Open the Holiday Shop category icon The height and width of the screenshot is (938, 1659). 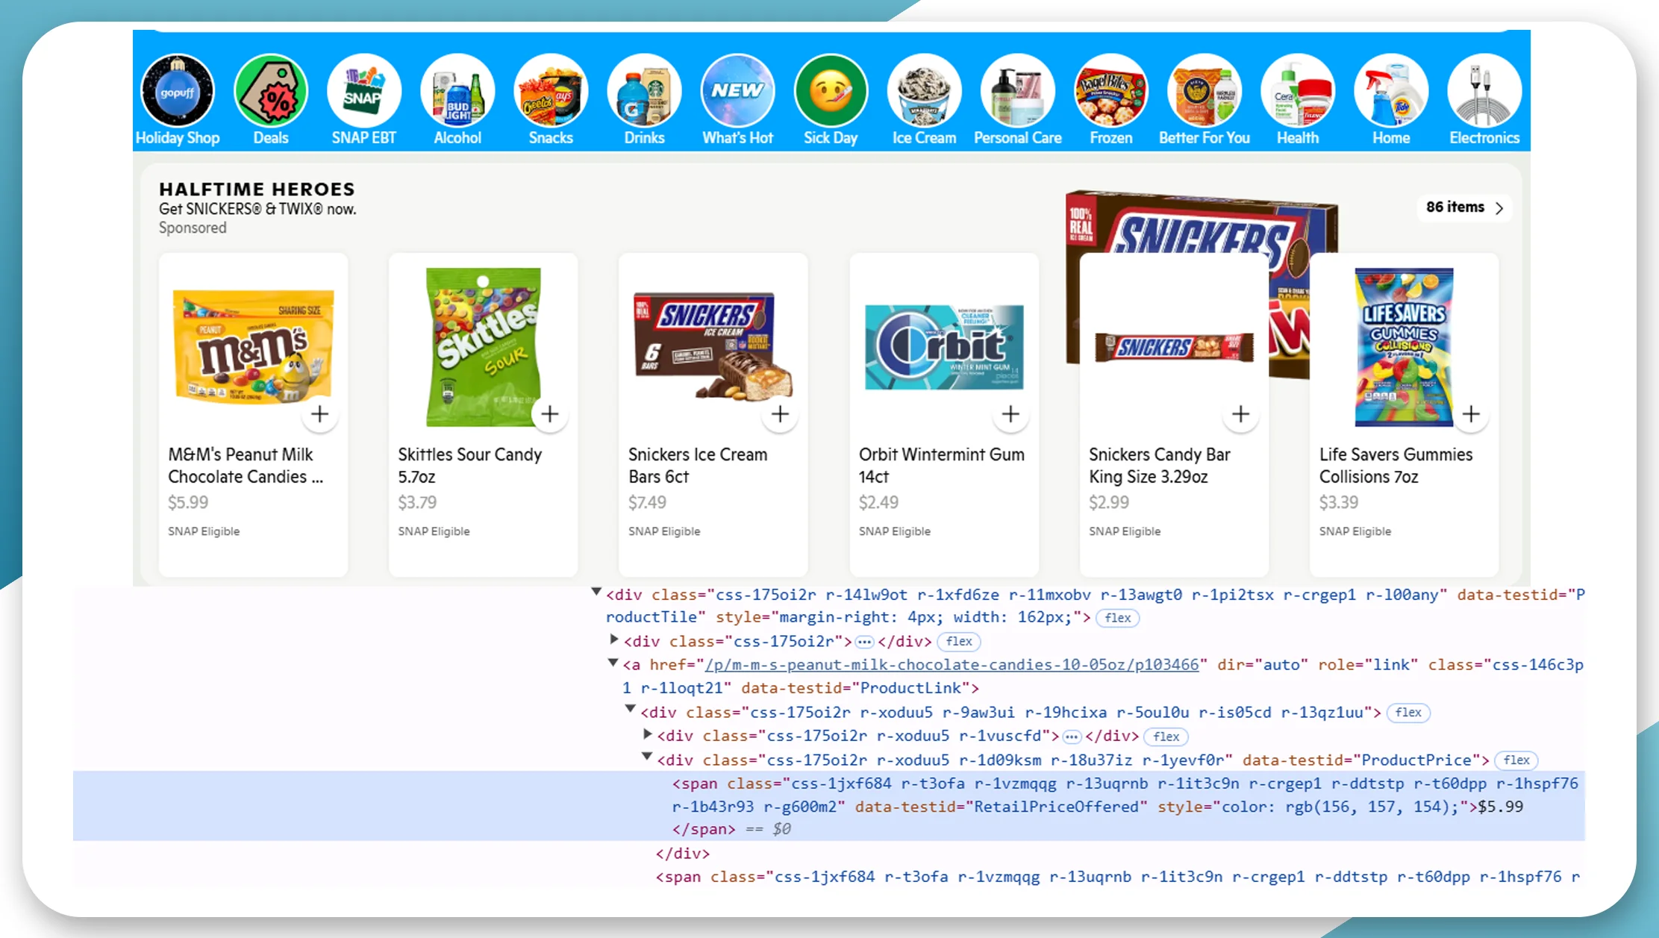pyautogui.click(x=178, y=91)
